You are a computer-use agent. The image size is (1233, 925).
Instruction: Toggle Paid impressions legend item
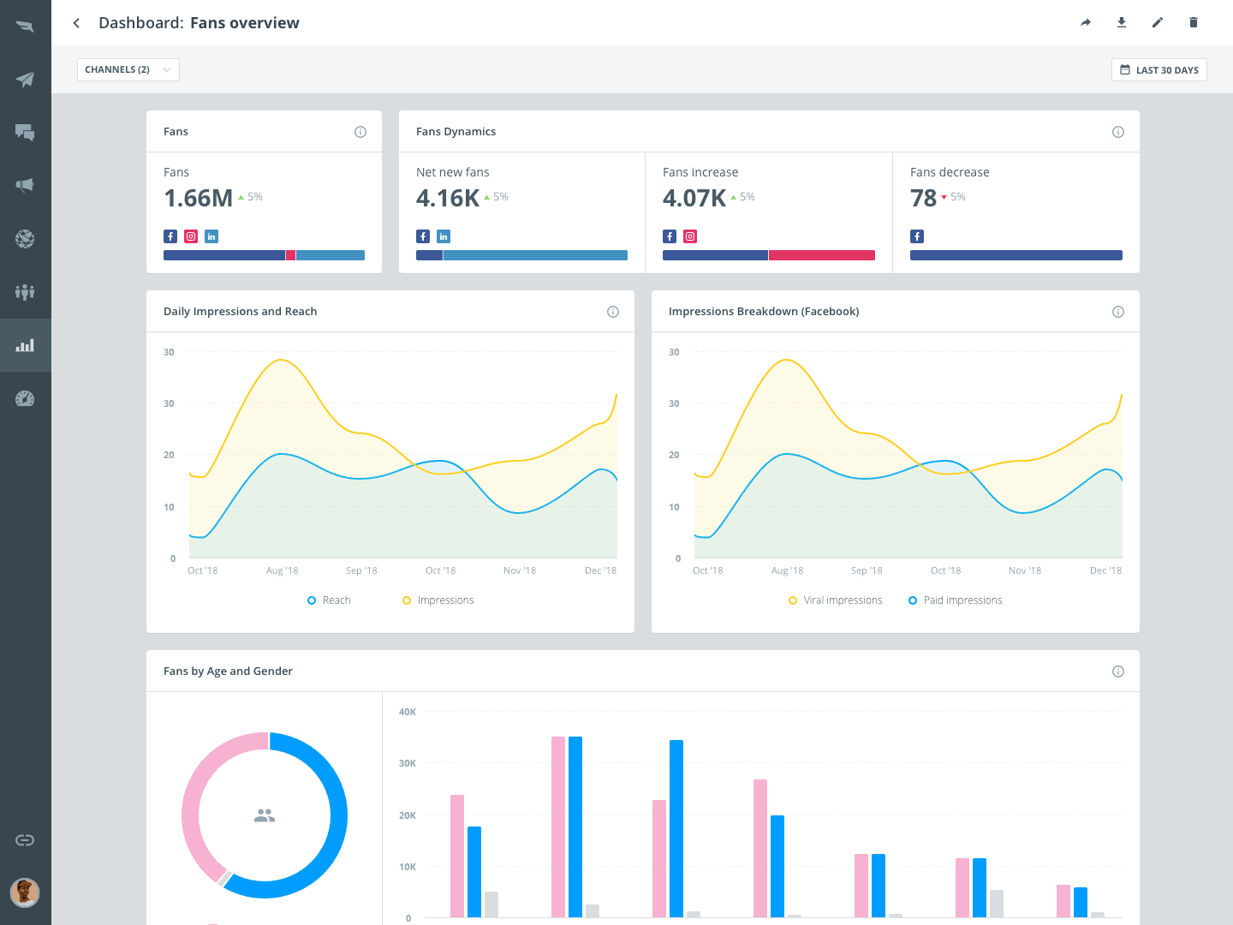pyautogui.click(x=956, y=600)
